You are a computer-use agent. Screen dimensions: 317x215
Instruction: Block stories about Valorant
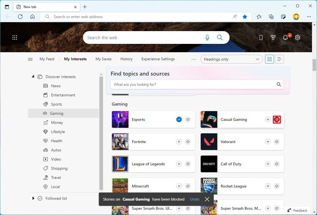tap(276, 141)
